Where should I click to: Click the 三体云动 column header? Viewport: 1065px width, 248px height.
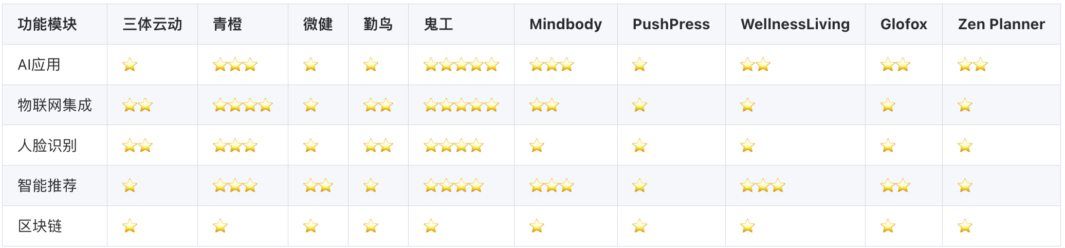(152, 24)
